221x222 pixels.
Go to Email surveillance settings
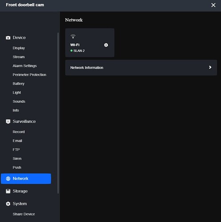click(17, 141)
